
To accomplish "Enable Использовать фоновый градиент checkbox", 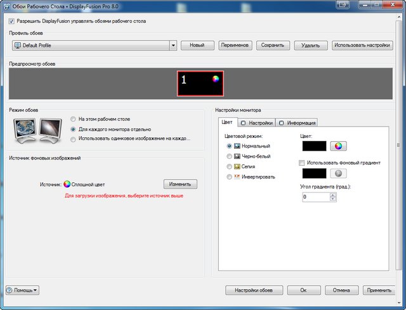I will point(303,163).
